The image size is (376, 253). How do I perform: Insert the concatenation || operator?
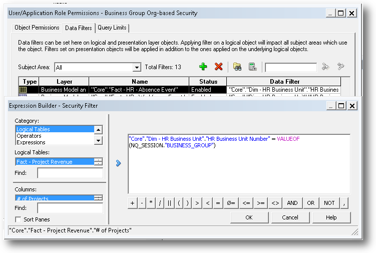click(170, 203)
